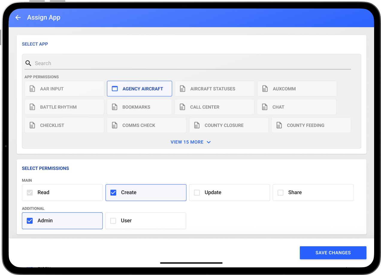This screenshot has width=381, height=275.
Task: Click the back arrow icon
Action: (x=18, y=18)
